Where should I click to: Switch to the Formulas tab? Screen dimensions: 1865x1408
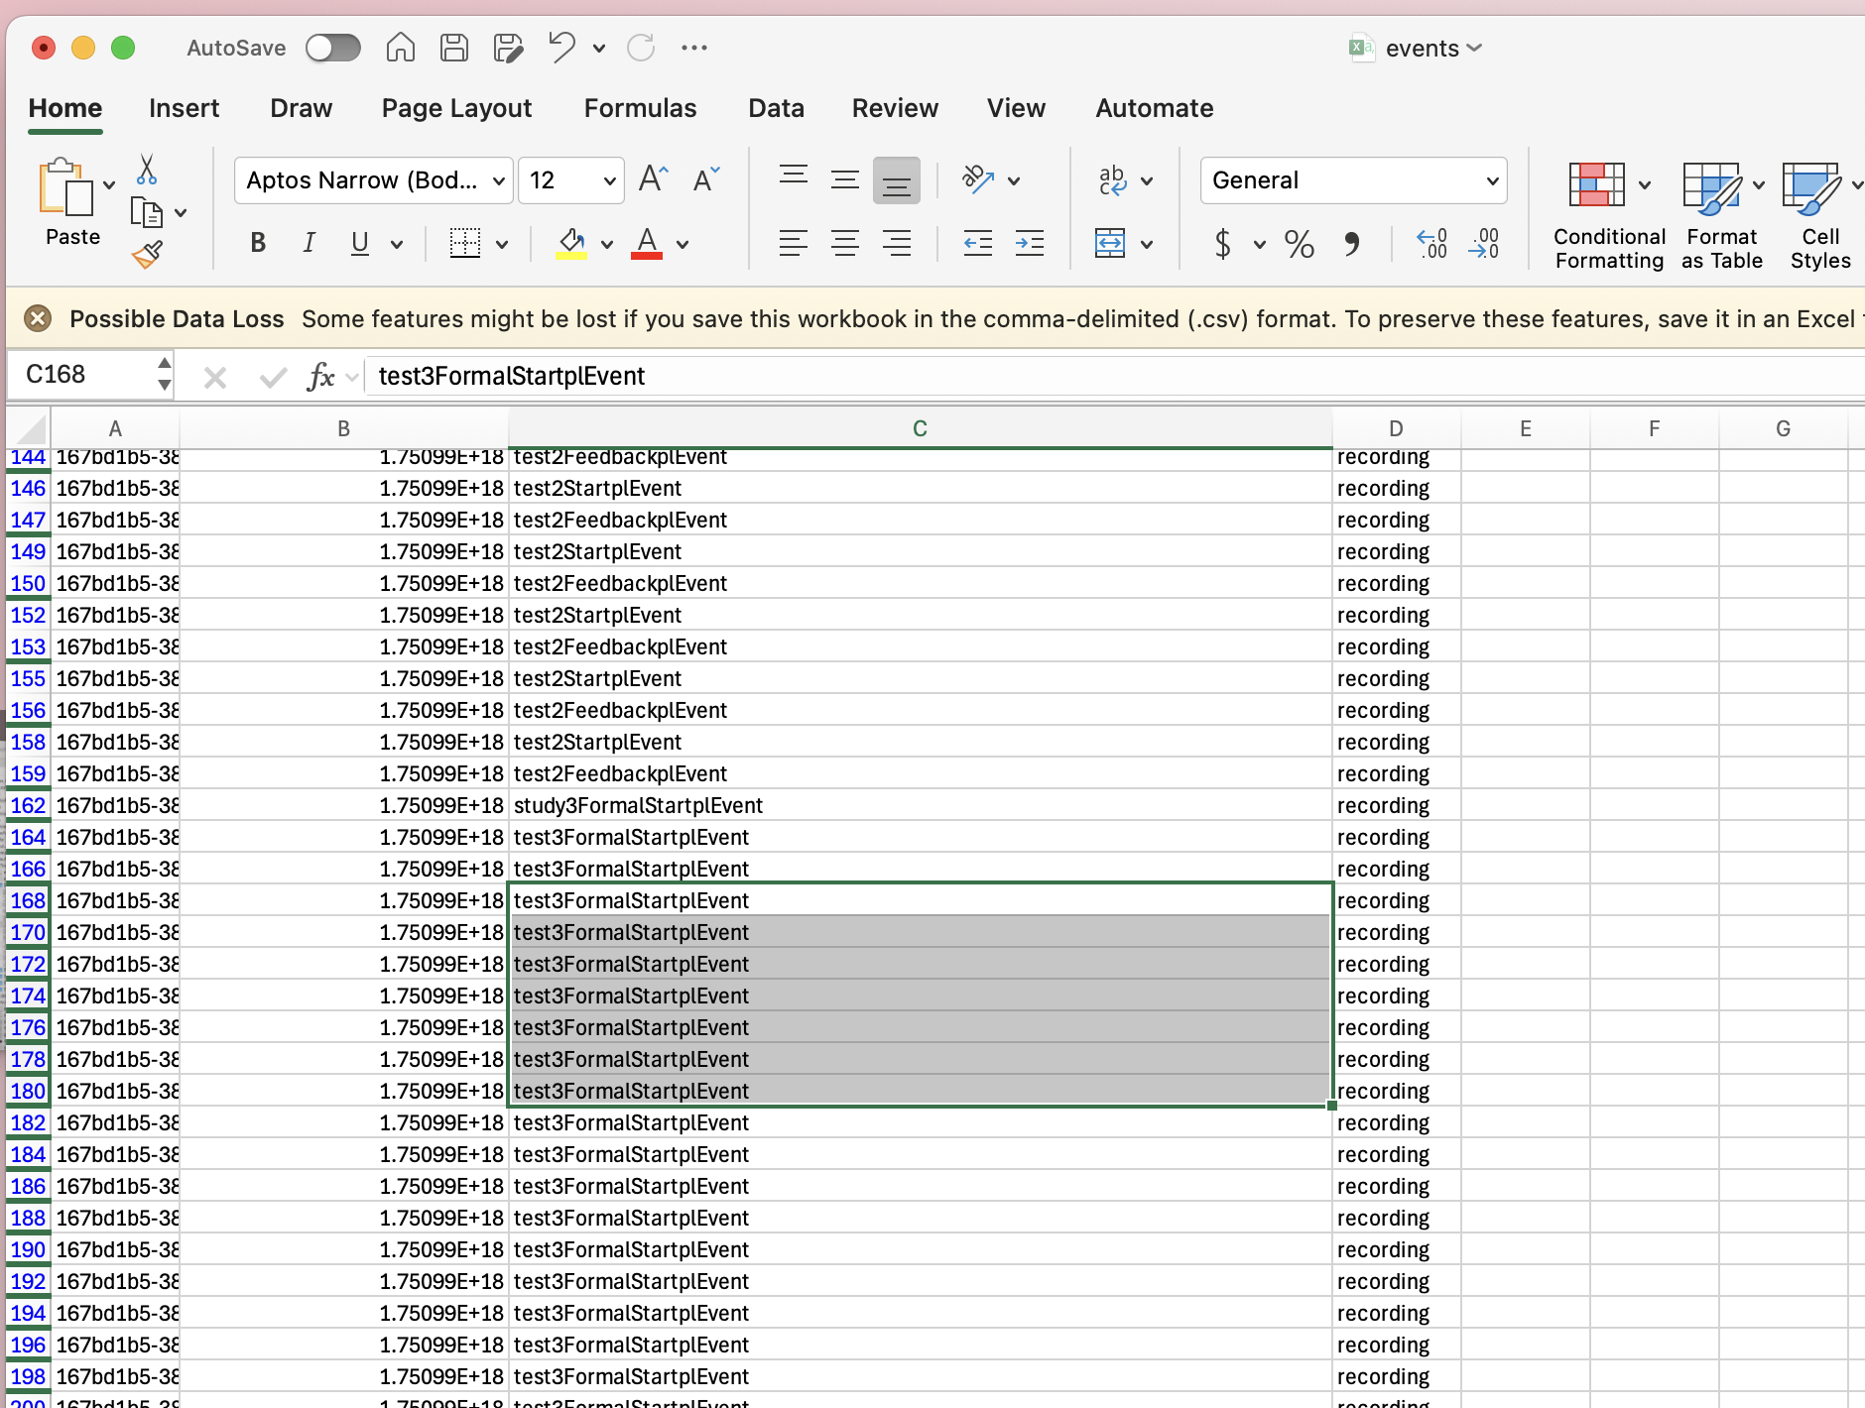coord(640,108)
